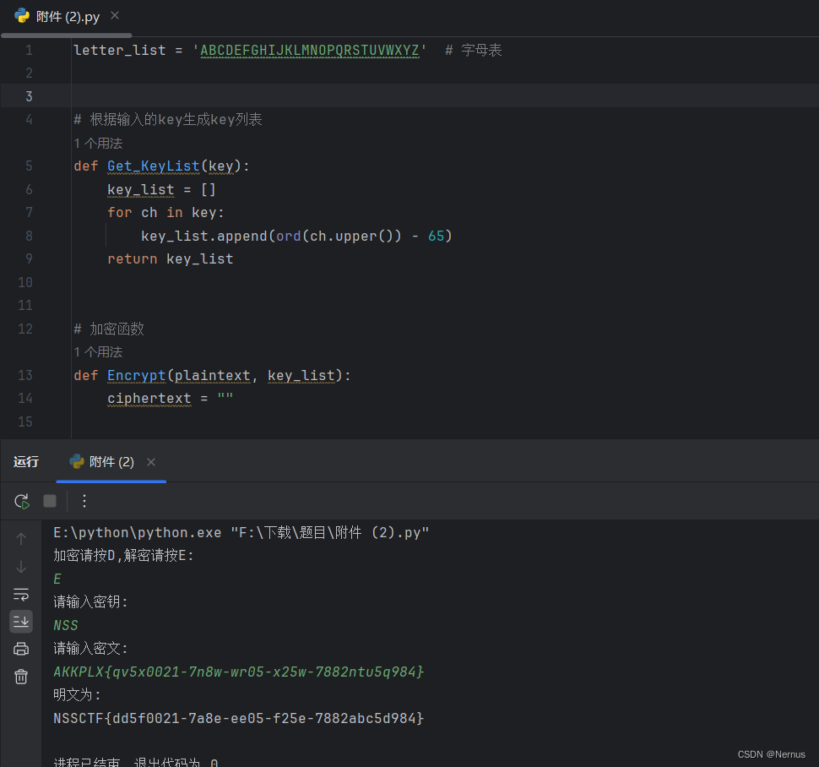Switch to the 附件 (2) run tab
This screenshot has width=819, height=767.
[111, 462]
